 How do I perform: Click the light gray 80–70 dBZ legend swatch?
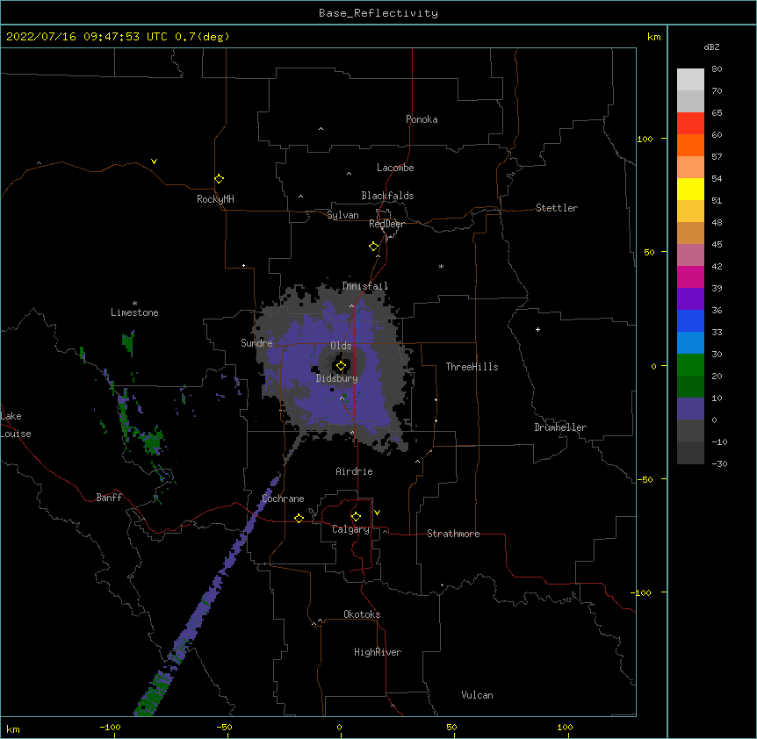[690, 80]
